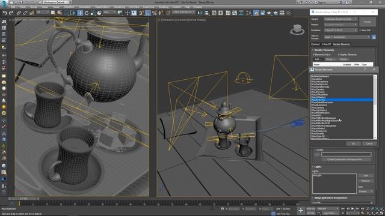The image size is (385, 216).
Task: Select the Select and Link tool
Action: pos(19,13)
